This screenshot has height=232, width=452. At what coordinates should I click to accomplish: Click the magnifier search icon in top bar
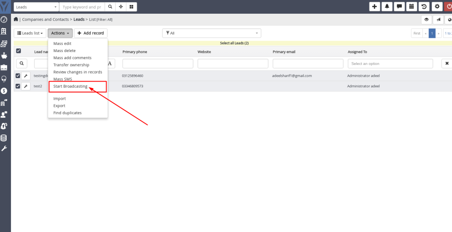click(110, 7)
